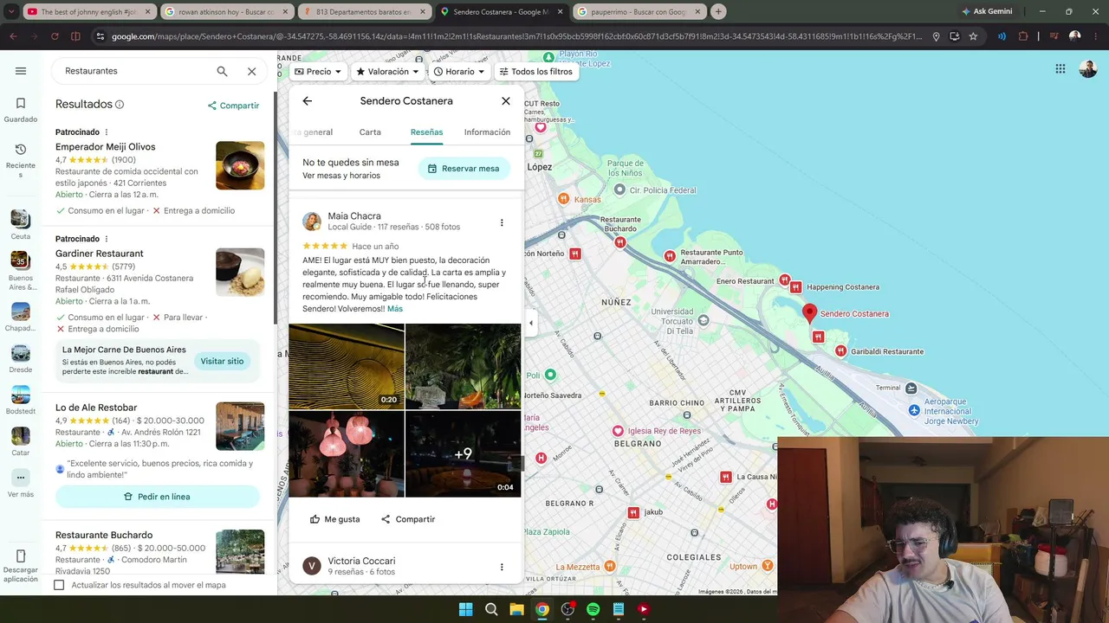Click the Happening Costanera map marker
The width and height of the screenshot is (1109, 623).
tap(795, 287)
